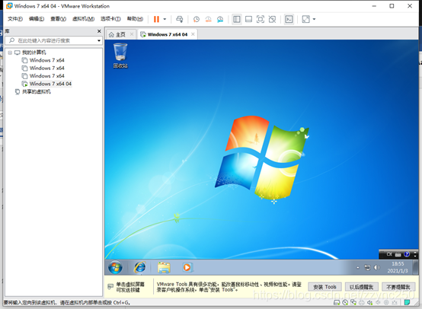Show hidden icons in guest tray
The width and height of the screenshot is (422, 309).
click(358, 267)
